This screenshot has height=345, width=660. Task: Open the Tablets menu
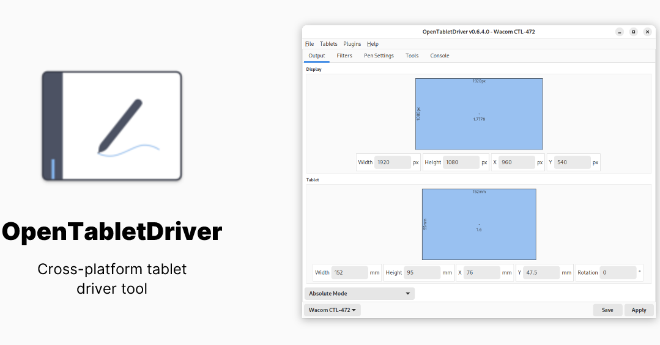click(328, 44)
